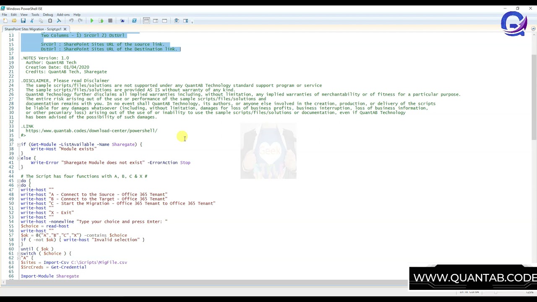Toggle the Show Command Add-on icon
This screenshot has width=537, height=302.
[185, 21]
